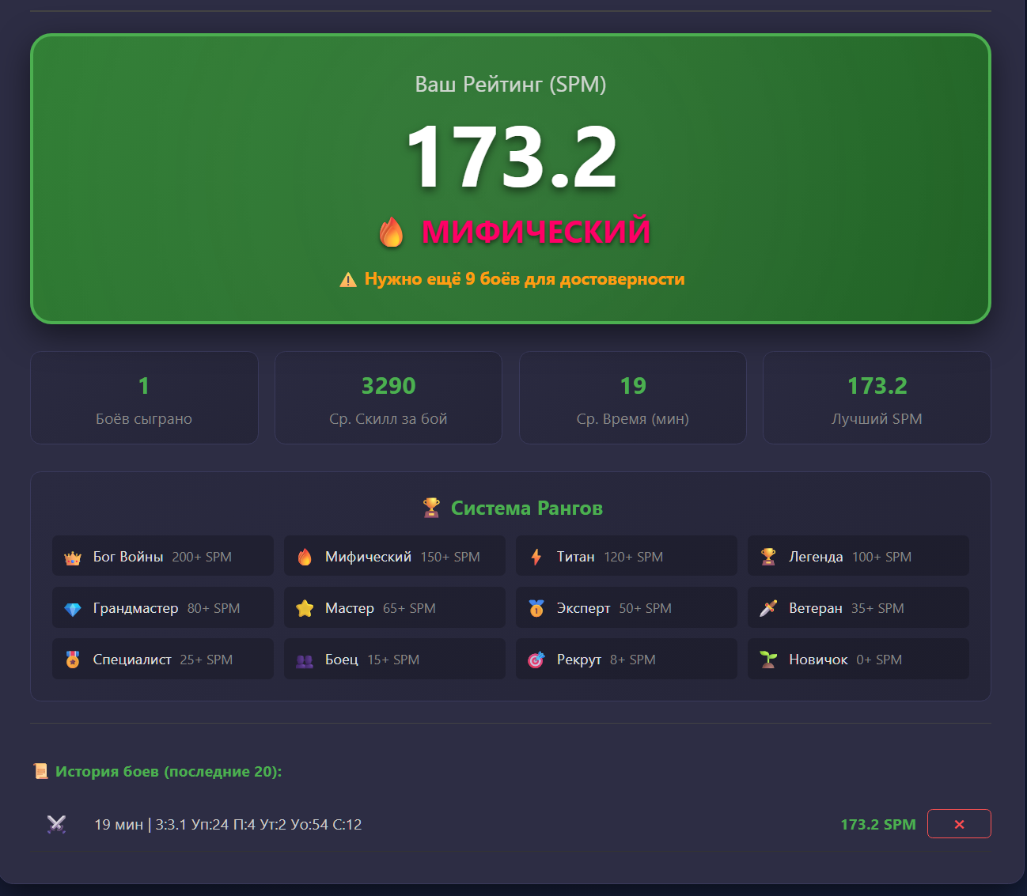Screen dimensions: 1027x896
Task: Click the trophy icon next to Легенда
Action: click(x=768, y=558)
